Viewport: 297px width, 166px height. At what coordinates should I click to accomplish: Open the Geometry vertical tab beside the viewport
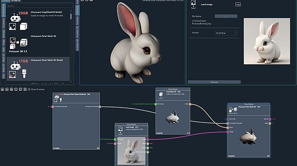pos(77,10)
